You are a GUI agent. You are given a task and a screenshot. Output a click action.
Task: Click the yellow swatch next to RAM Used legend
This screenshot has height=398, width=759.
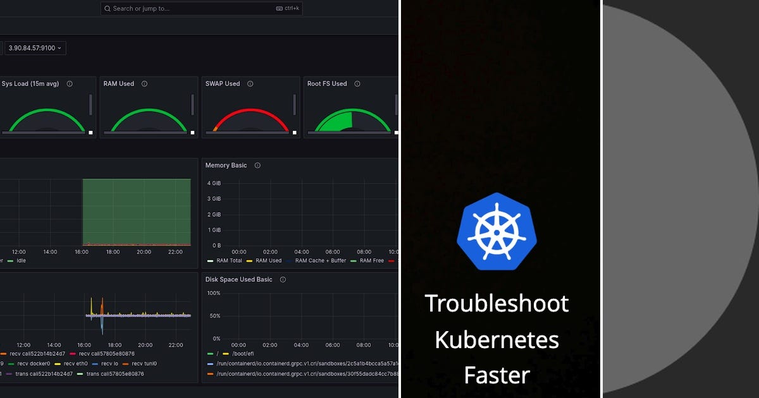point(250,260)
